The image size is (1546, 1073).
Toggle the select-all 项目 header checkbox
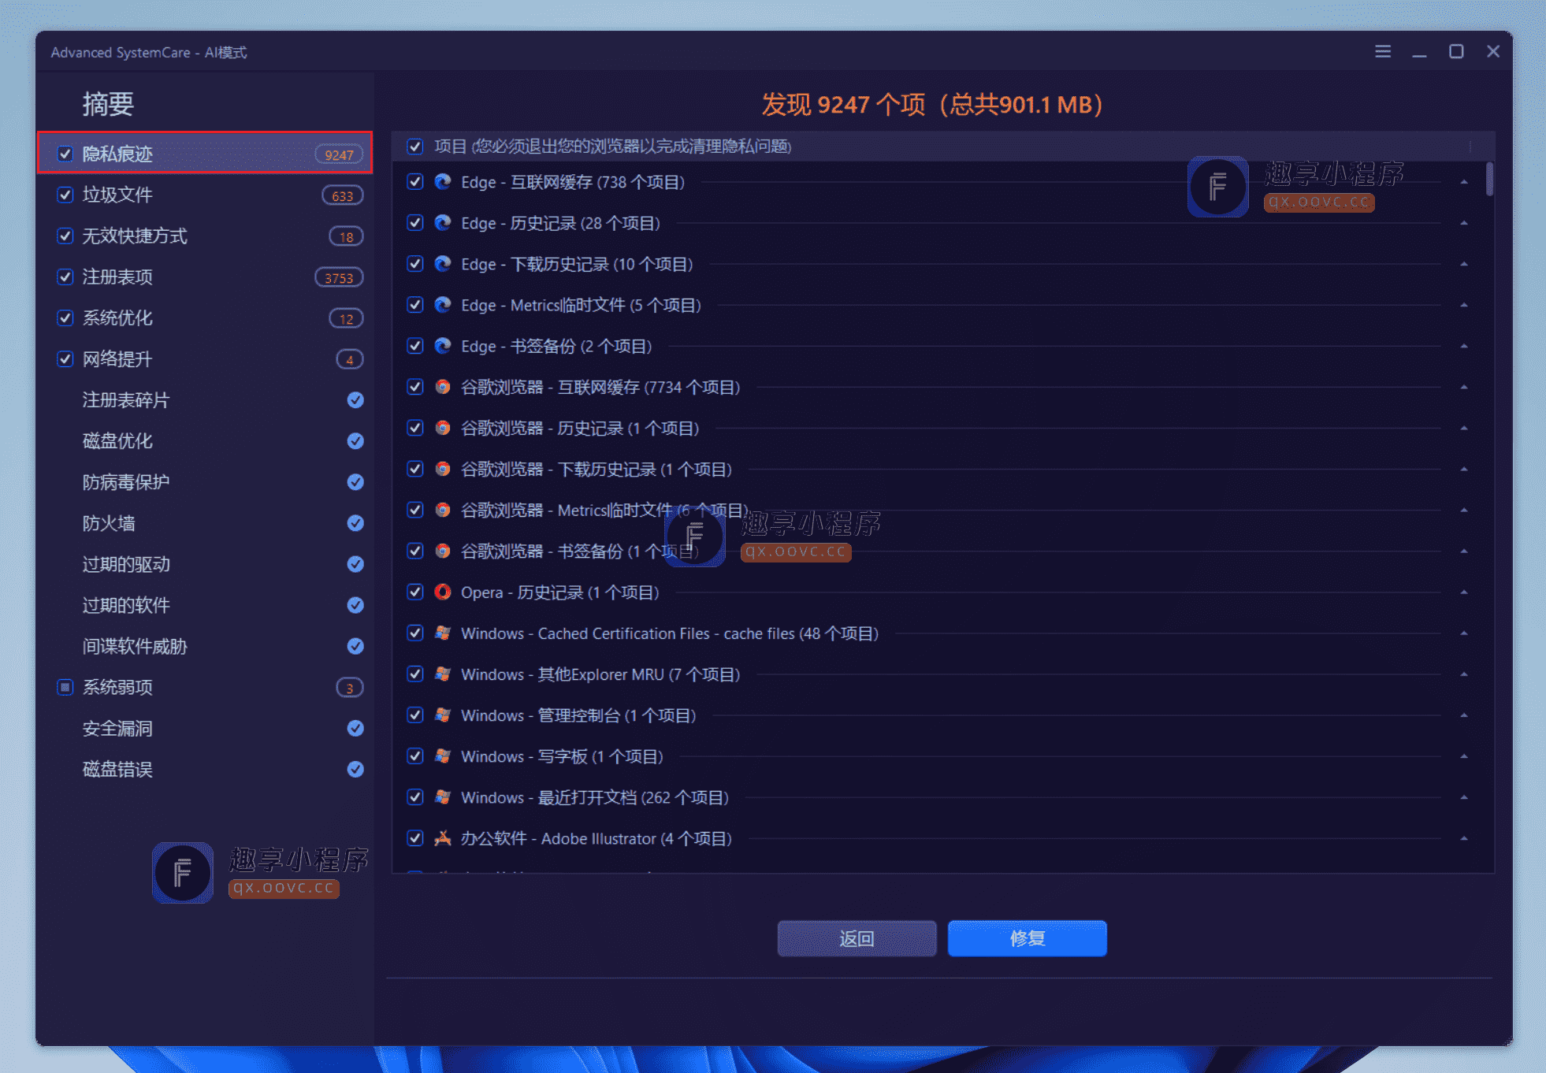pos(415,146)
